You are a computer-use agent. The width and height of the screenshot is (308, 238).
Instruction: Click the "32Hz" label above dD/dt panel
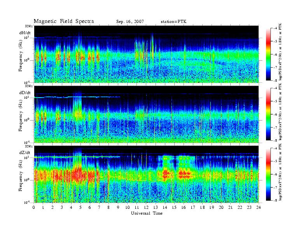click(x=29, y=86)
